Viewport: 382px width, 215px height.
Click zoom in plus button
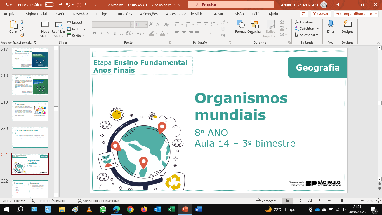(x=362, y=201)
